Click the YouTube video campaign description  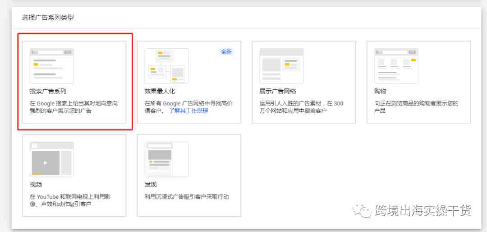pyautogui.click(x=70, y=200)
